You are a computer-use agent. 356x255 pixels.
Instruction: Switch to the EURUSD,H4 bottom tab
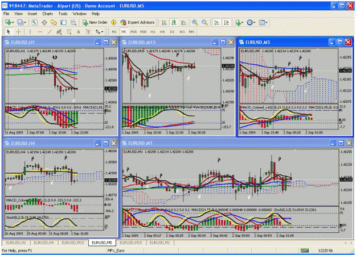point(44,243)
